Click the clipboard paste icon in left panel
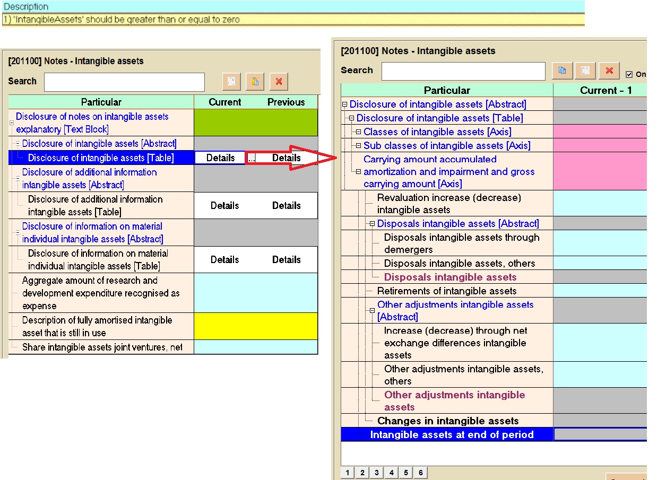 pos(255,82)
